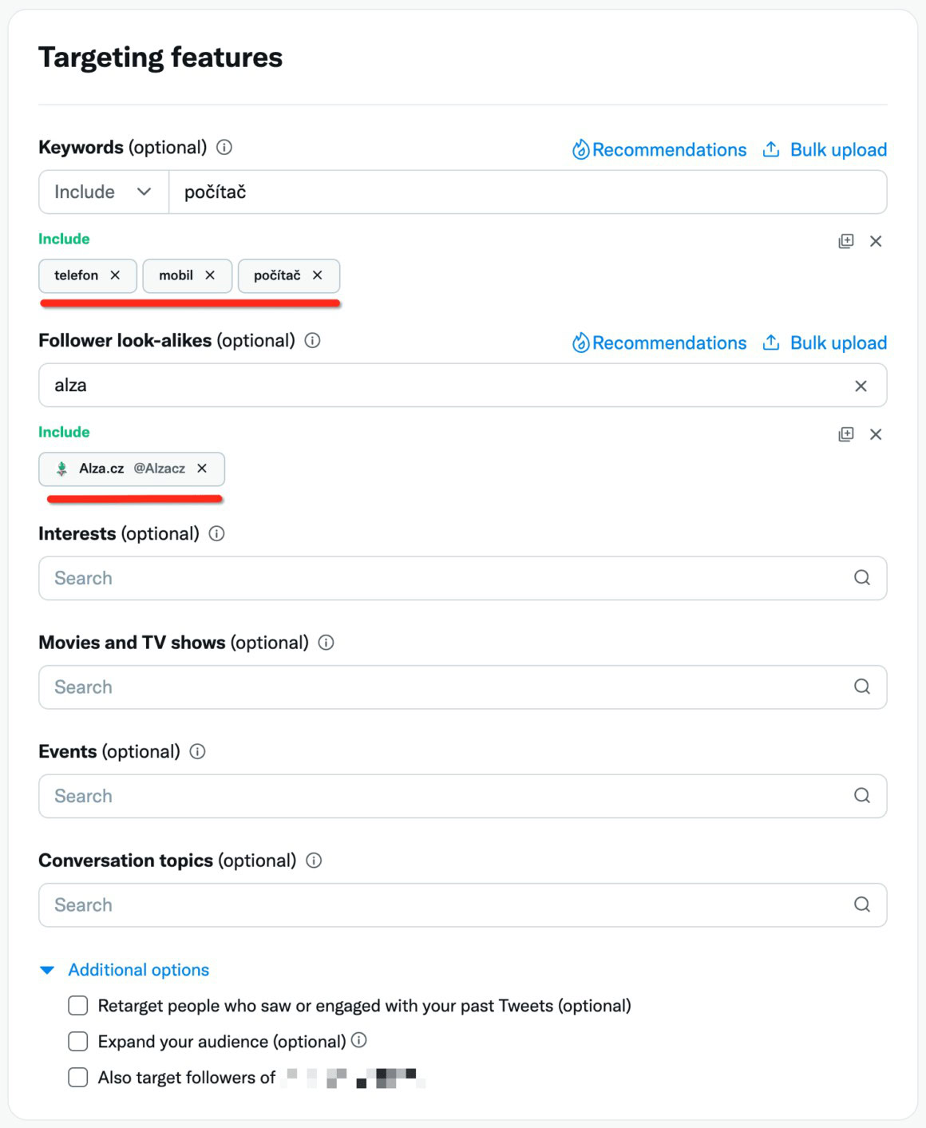Screen dimensions: 926x1128
Task: Click the Bulk upload arrow icon for Keywords
Action: tap(770, 149)
